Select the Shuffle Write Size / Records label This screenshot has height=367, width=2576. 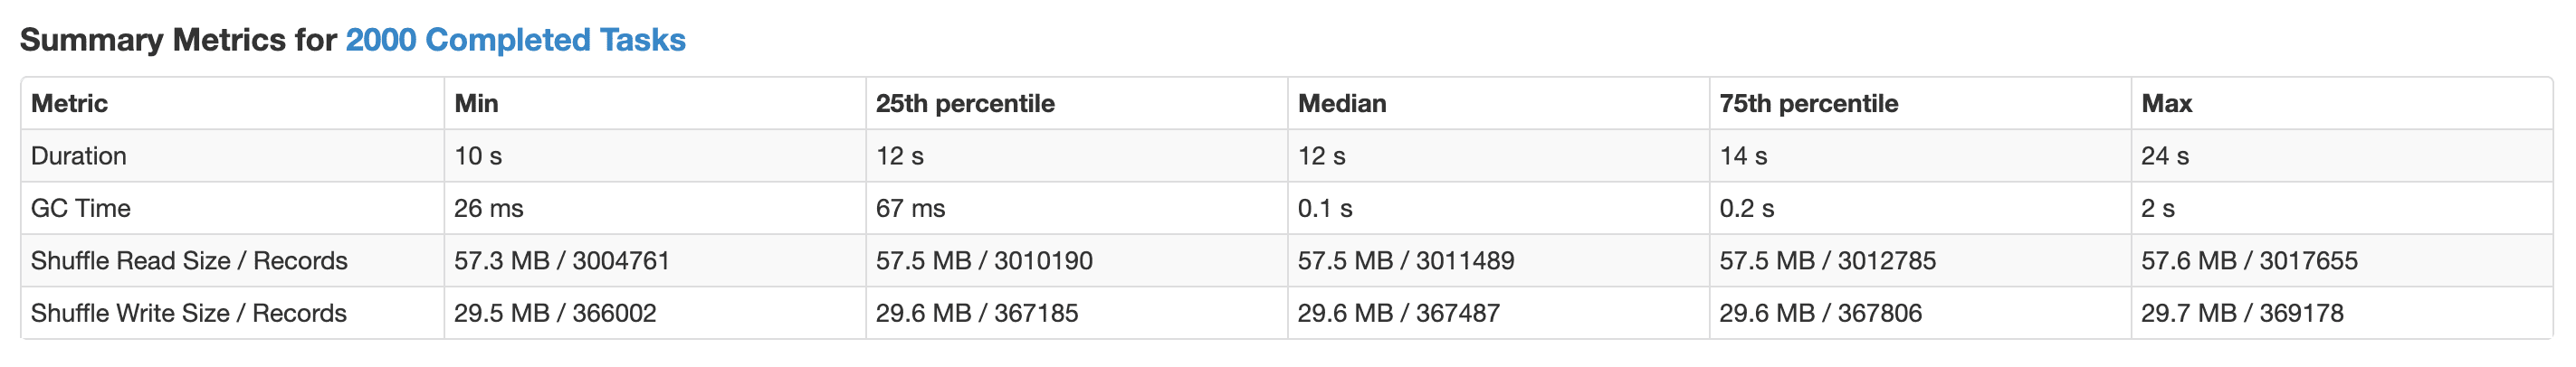tap(189, 313)
